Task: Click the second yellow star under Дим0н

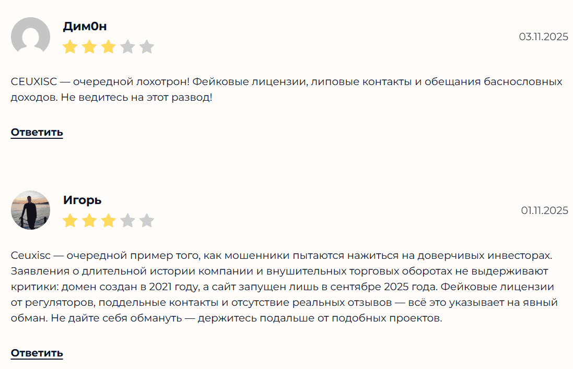Action: click(x=90, y=46)
